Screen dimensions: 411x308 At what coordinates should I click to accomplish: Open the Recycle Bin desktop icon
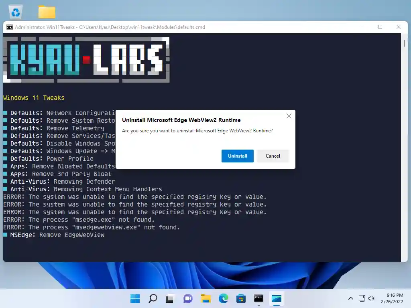point(16,12)
